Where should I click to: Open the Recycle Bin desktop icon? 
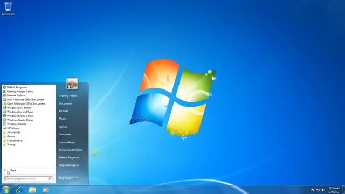click(8, 9)
